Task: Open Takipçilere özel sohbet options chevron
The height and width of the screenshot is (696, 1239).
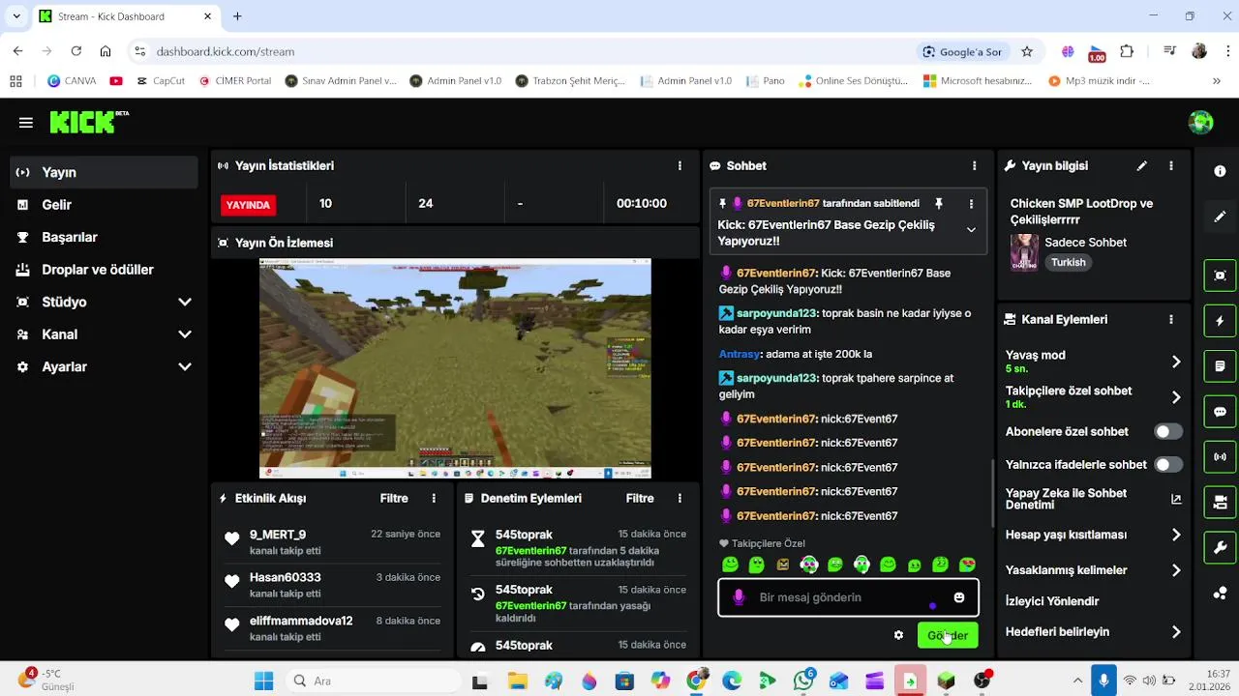Action: click(1176, 397)
